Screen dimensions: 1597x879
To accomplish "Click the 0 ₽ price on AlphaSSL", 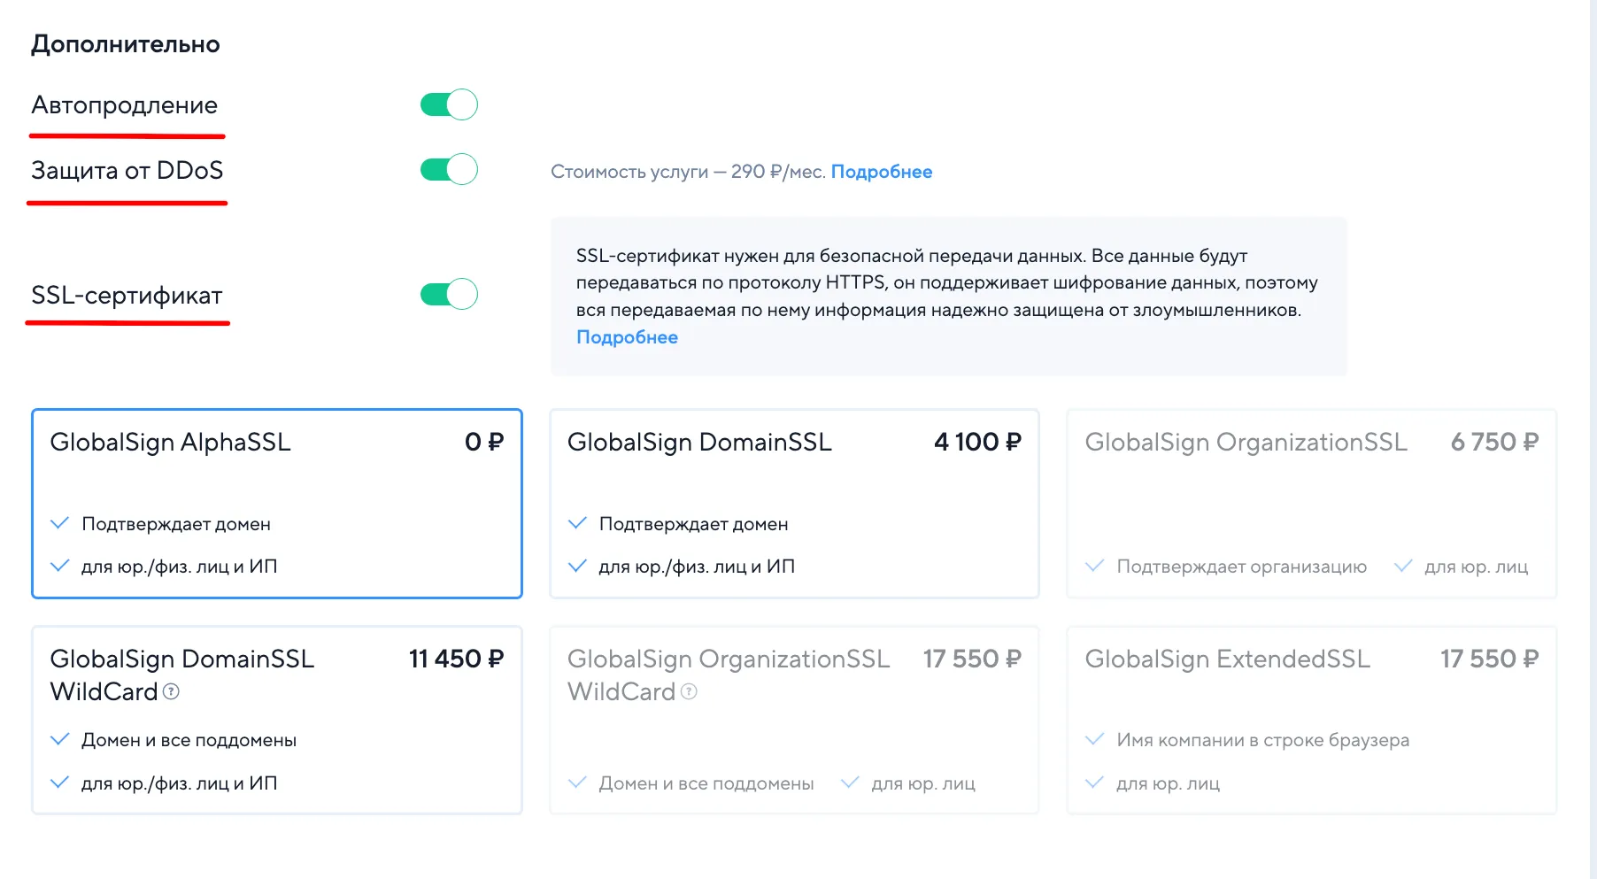I will [x=484, y=442].
